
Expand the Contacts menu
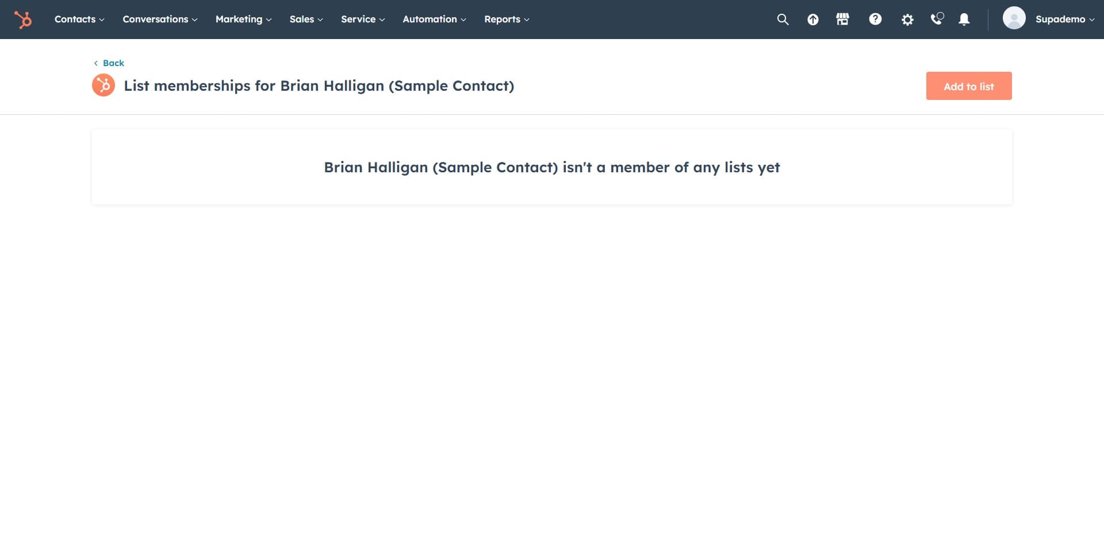[79, 20]
